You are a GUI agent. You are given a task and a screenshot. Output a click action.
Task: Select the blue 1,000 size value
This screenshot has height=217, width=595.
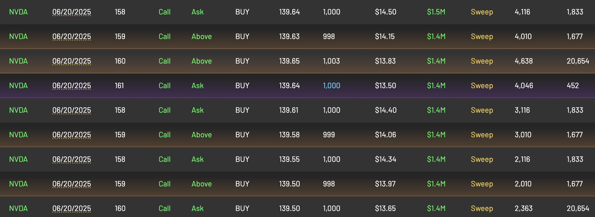331,86
